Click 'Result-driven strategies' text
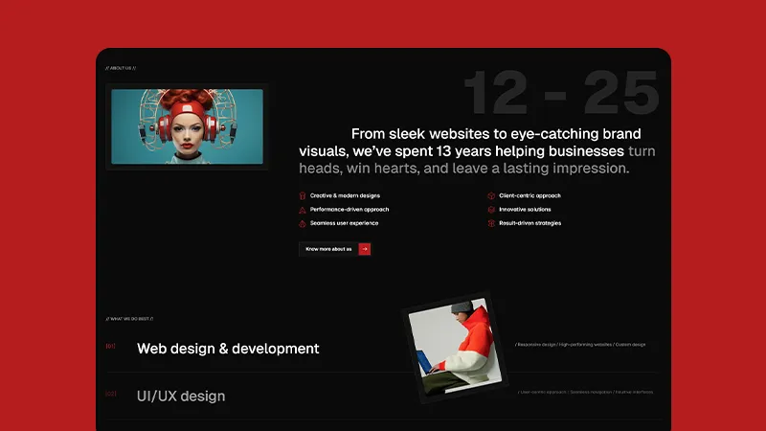The image size is (766, 431). tap(530, 223)
